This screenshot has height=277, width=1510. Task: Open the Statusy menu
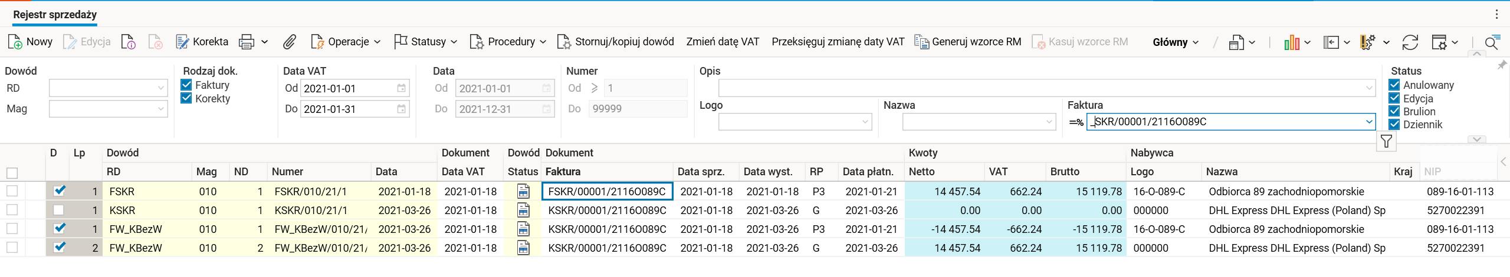[426, 42]
